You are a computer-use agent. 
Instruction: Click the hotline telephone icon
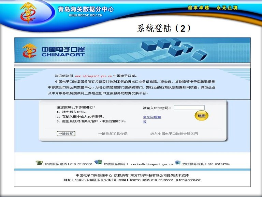coord(40,163)
